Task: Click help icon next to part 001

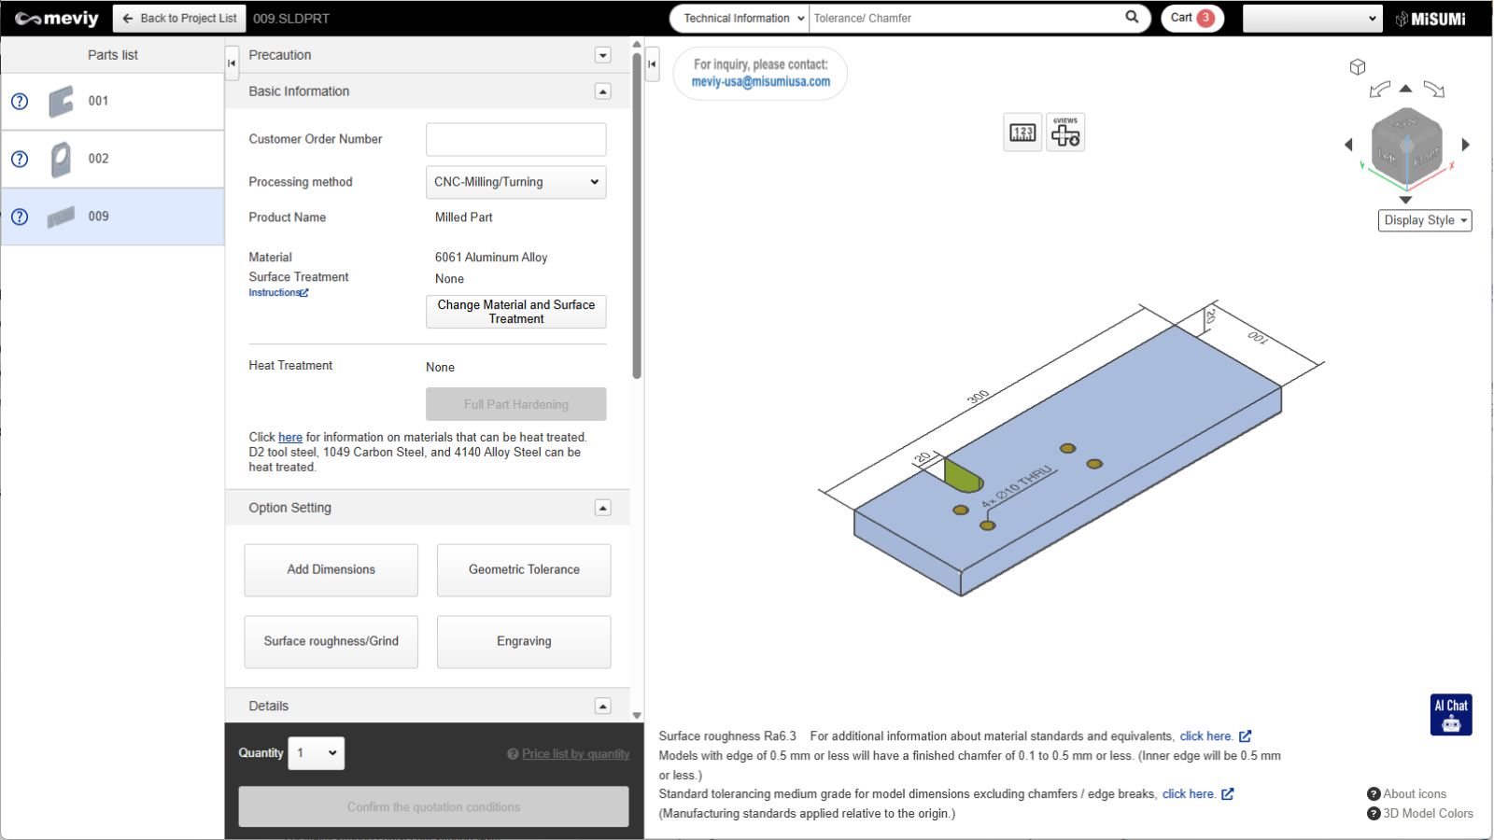Action: pos(20,102)
